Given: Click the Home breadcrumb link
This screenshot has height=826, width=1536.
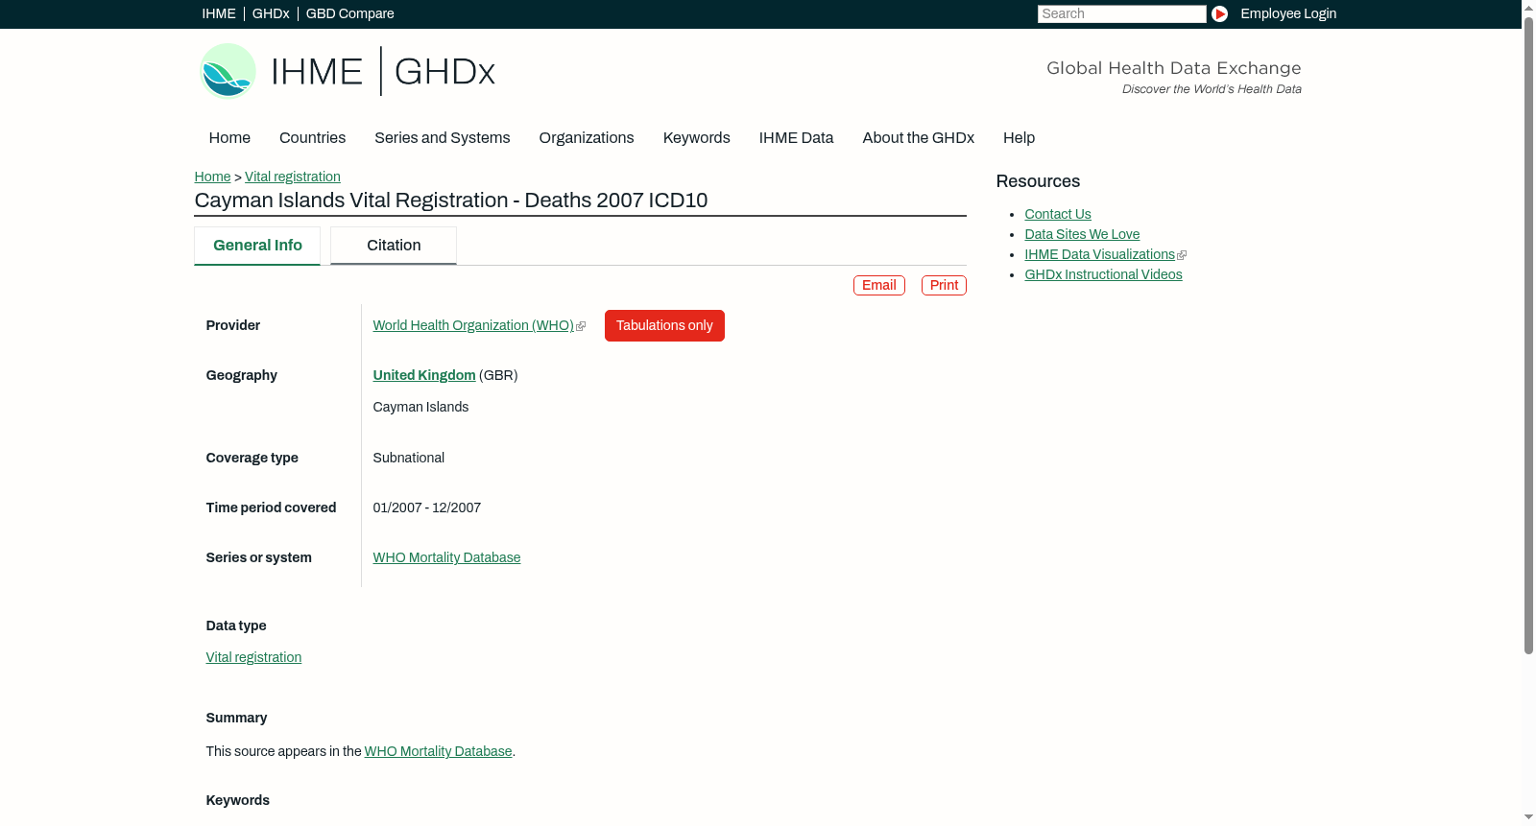Looking at the screenshot, I should tap(212, 177).
